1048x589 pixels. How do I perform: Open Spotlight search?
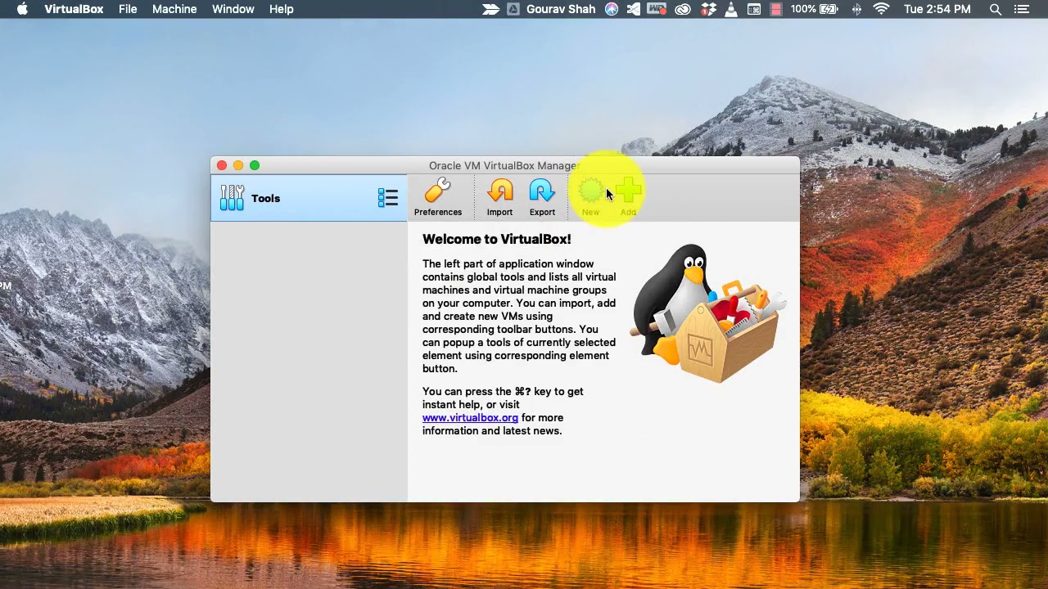pos(996,9)
